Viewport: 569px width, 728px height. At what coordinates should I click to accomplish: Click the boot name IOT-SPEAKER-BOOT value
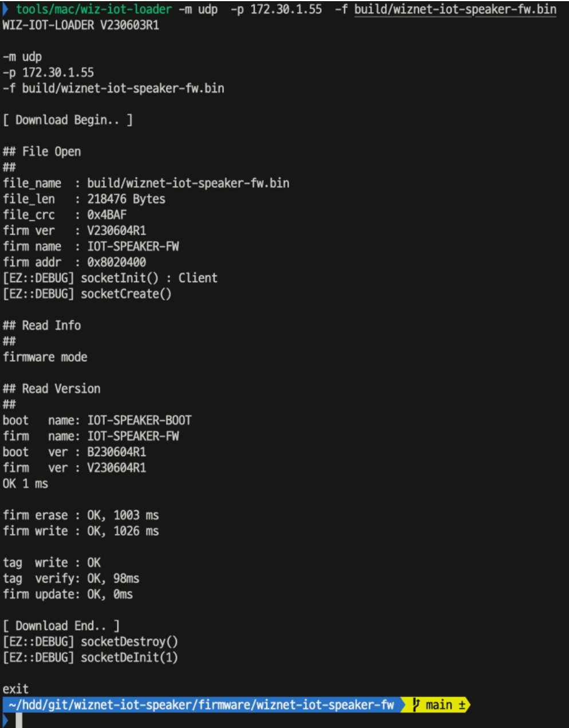tap(140, 420)
